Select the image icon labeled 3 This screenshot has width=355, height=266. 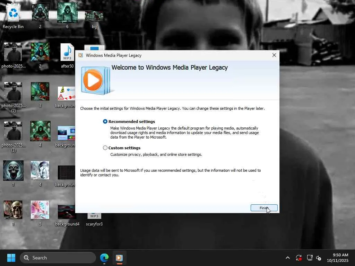[x=40, y=95]
